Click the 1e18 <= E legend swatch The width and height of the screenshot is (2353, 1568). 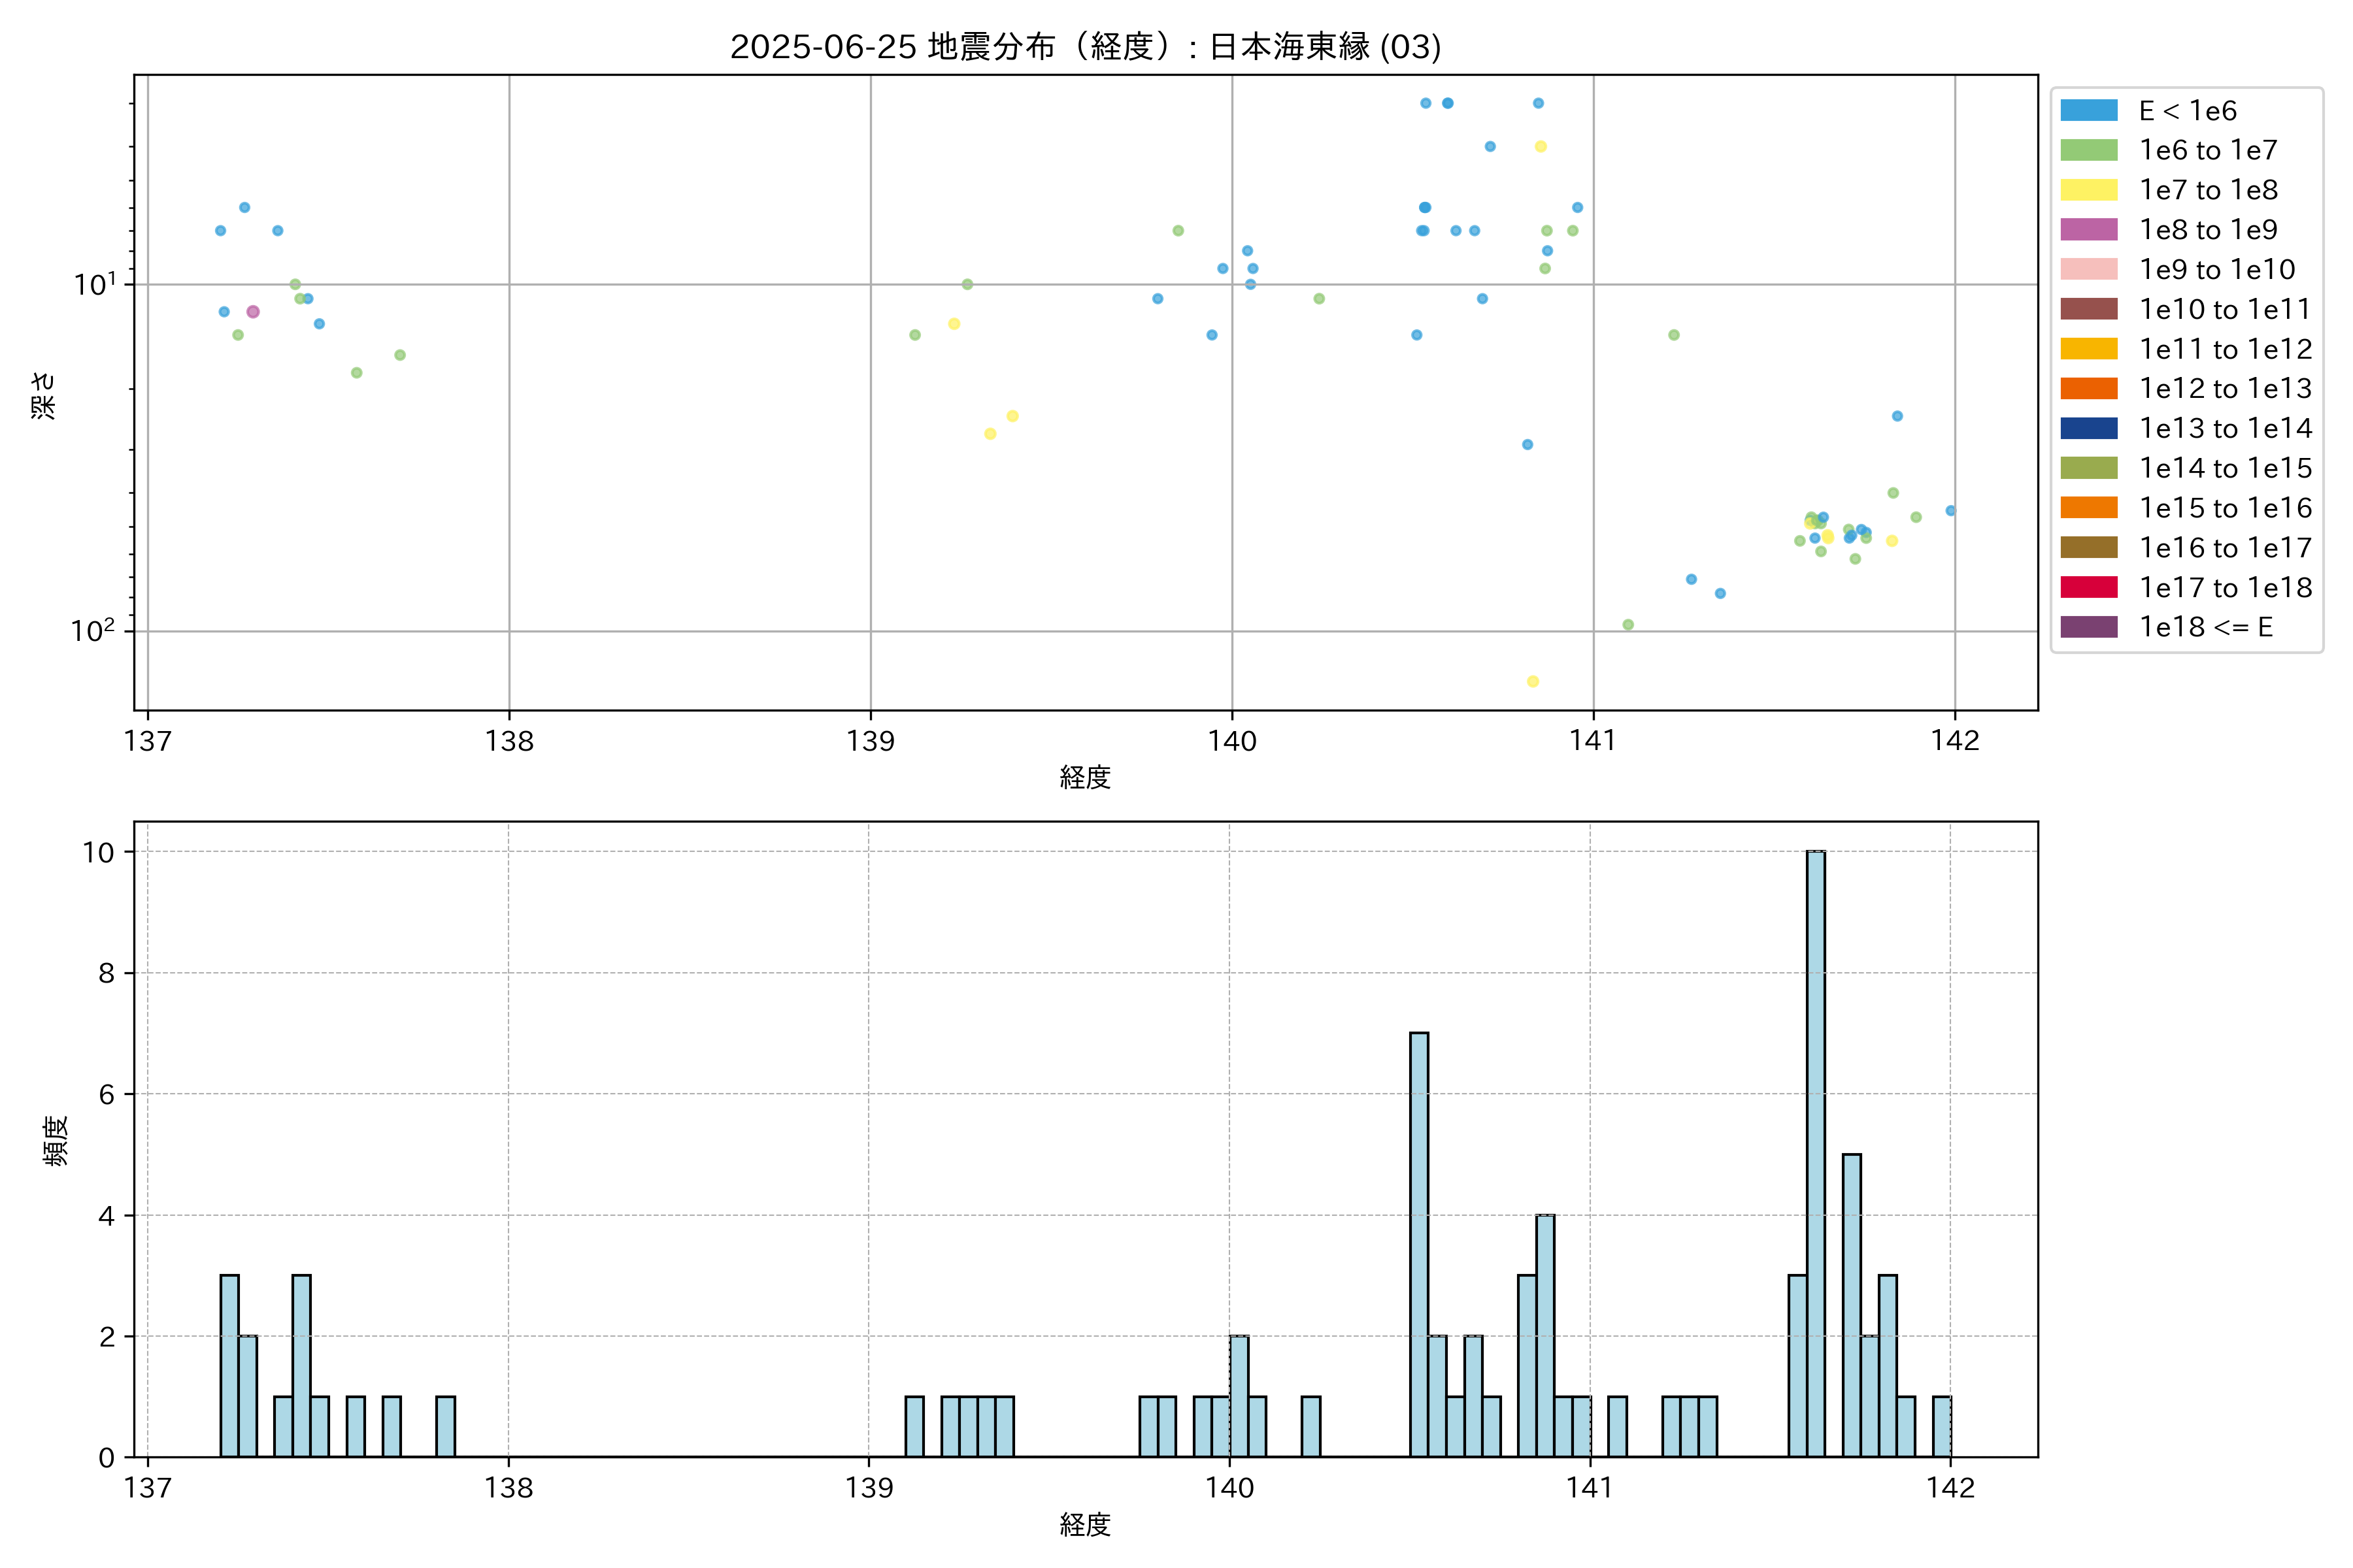[x=2088, y=627]
